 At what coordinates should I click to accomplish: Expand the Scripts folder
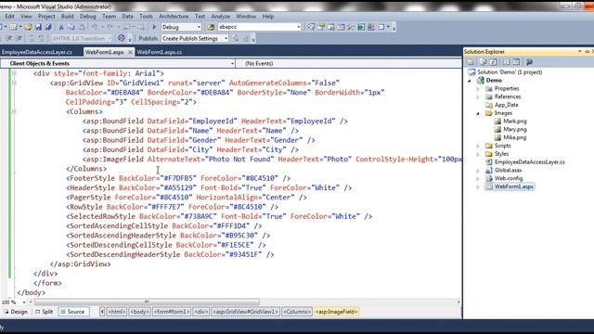[x=478, y=146]
